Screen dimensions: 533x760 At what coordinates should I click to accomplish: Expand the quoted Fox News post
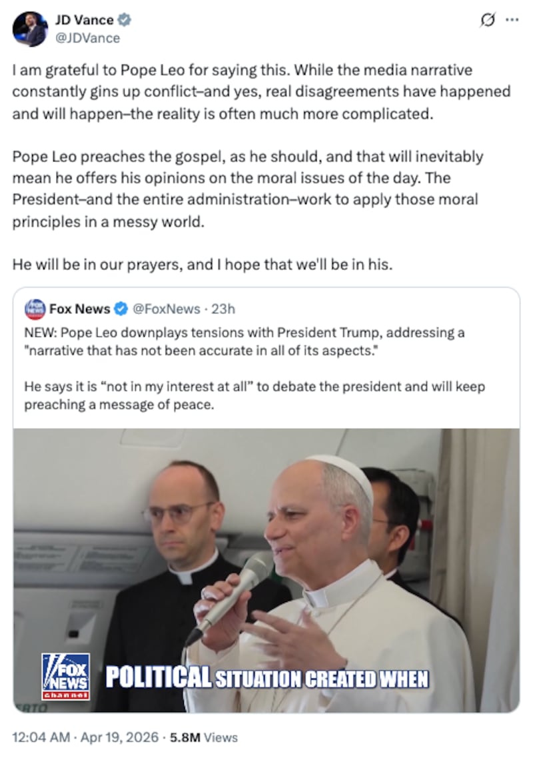click(266, 367)
